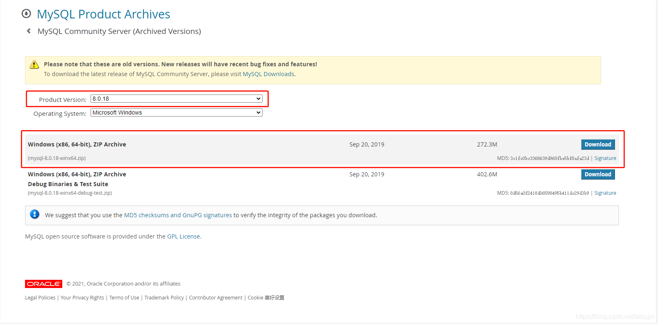The height and width of the screenshot is (324, 658).
Task: Click the MD5 hash starting 8d56a0f2
Action: (x=549, y=193)
